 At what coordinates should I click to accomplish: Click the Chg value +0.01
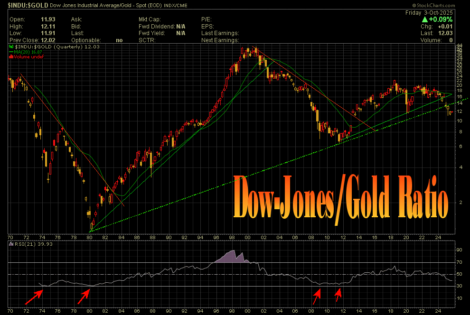(445, 27)
